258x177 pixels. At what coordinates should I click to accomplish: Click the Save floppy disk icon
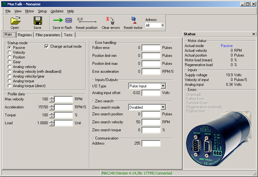point(38,21)
